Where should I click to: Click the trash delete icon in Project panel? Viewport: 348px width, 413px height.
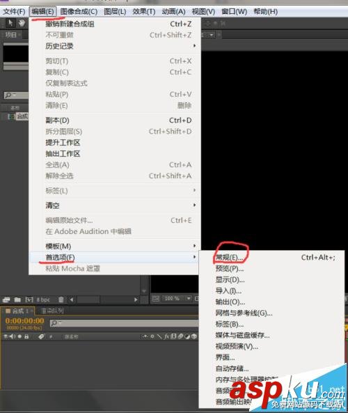click(61, 299)
